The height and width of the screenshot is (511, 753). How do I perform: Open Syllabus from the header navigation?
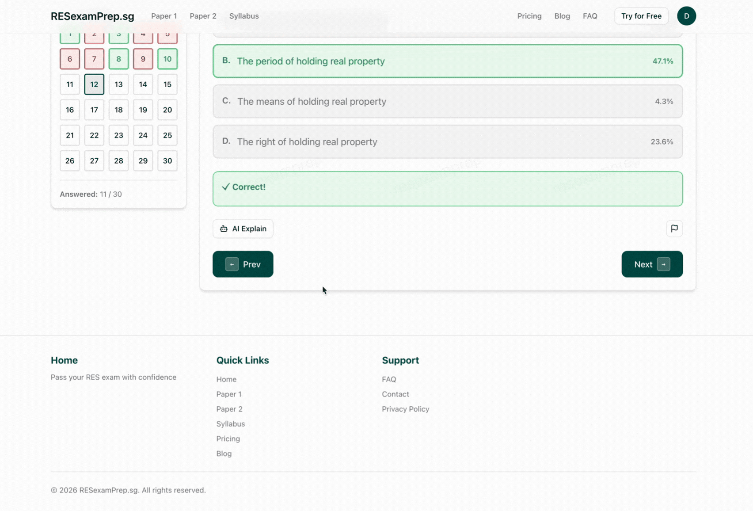click(244, 16)
